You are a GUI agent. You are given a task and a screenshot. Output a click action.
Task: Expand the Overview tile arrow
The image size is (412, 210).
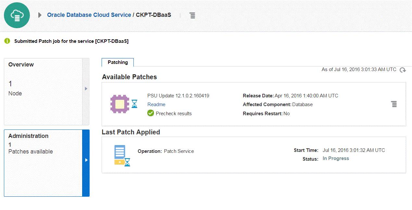pyautogui.click(x=86, y=88)
